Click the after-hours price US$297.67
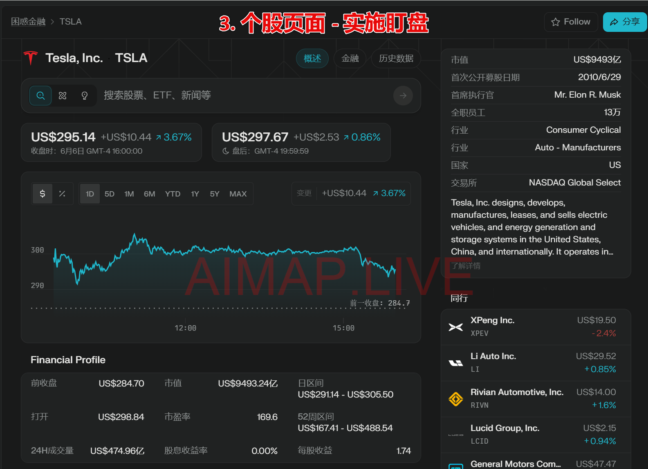The width and height of the screenshot is (648, 469). click(x=255, y=137)
